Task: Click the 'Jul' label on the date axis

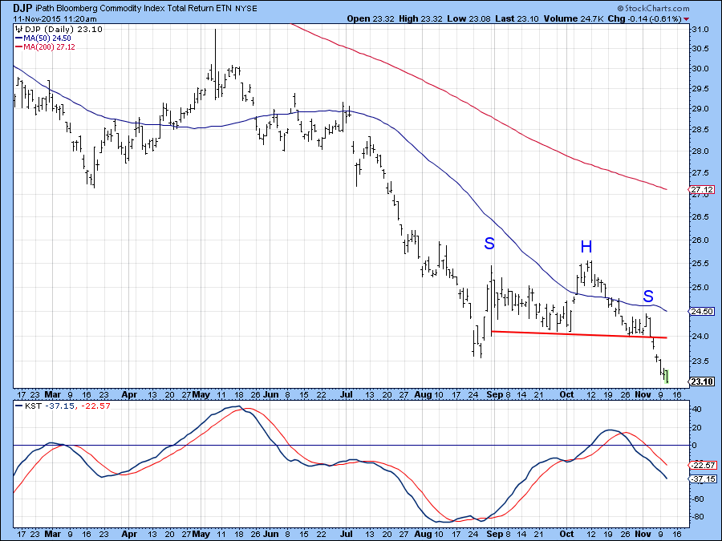Action: click(347, 395)
